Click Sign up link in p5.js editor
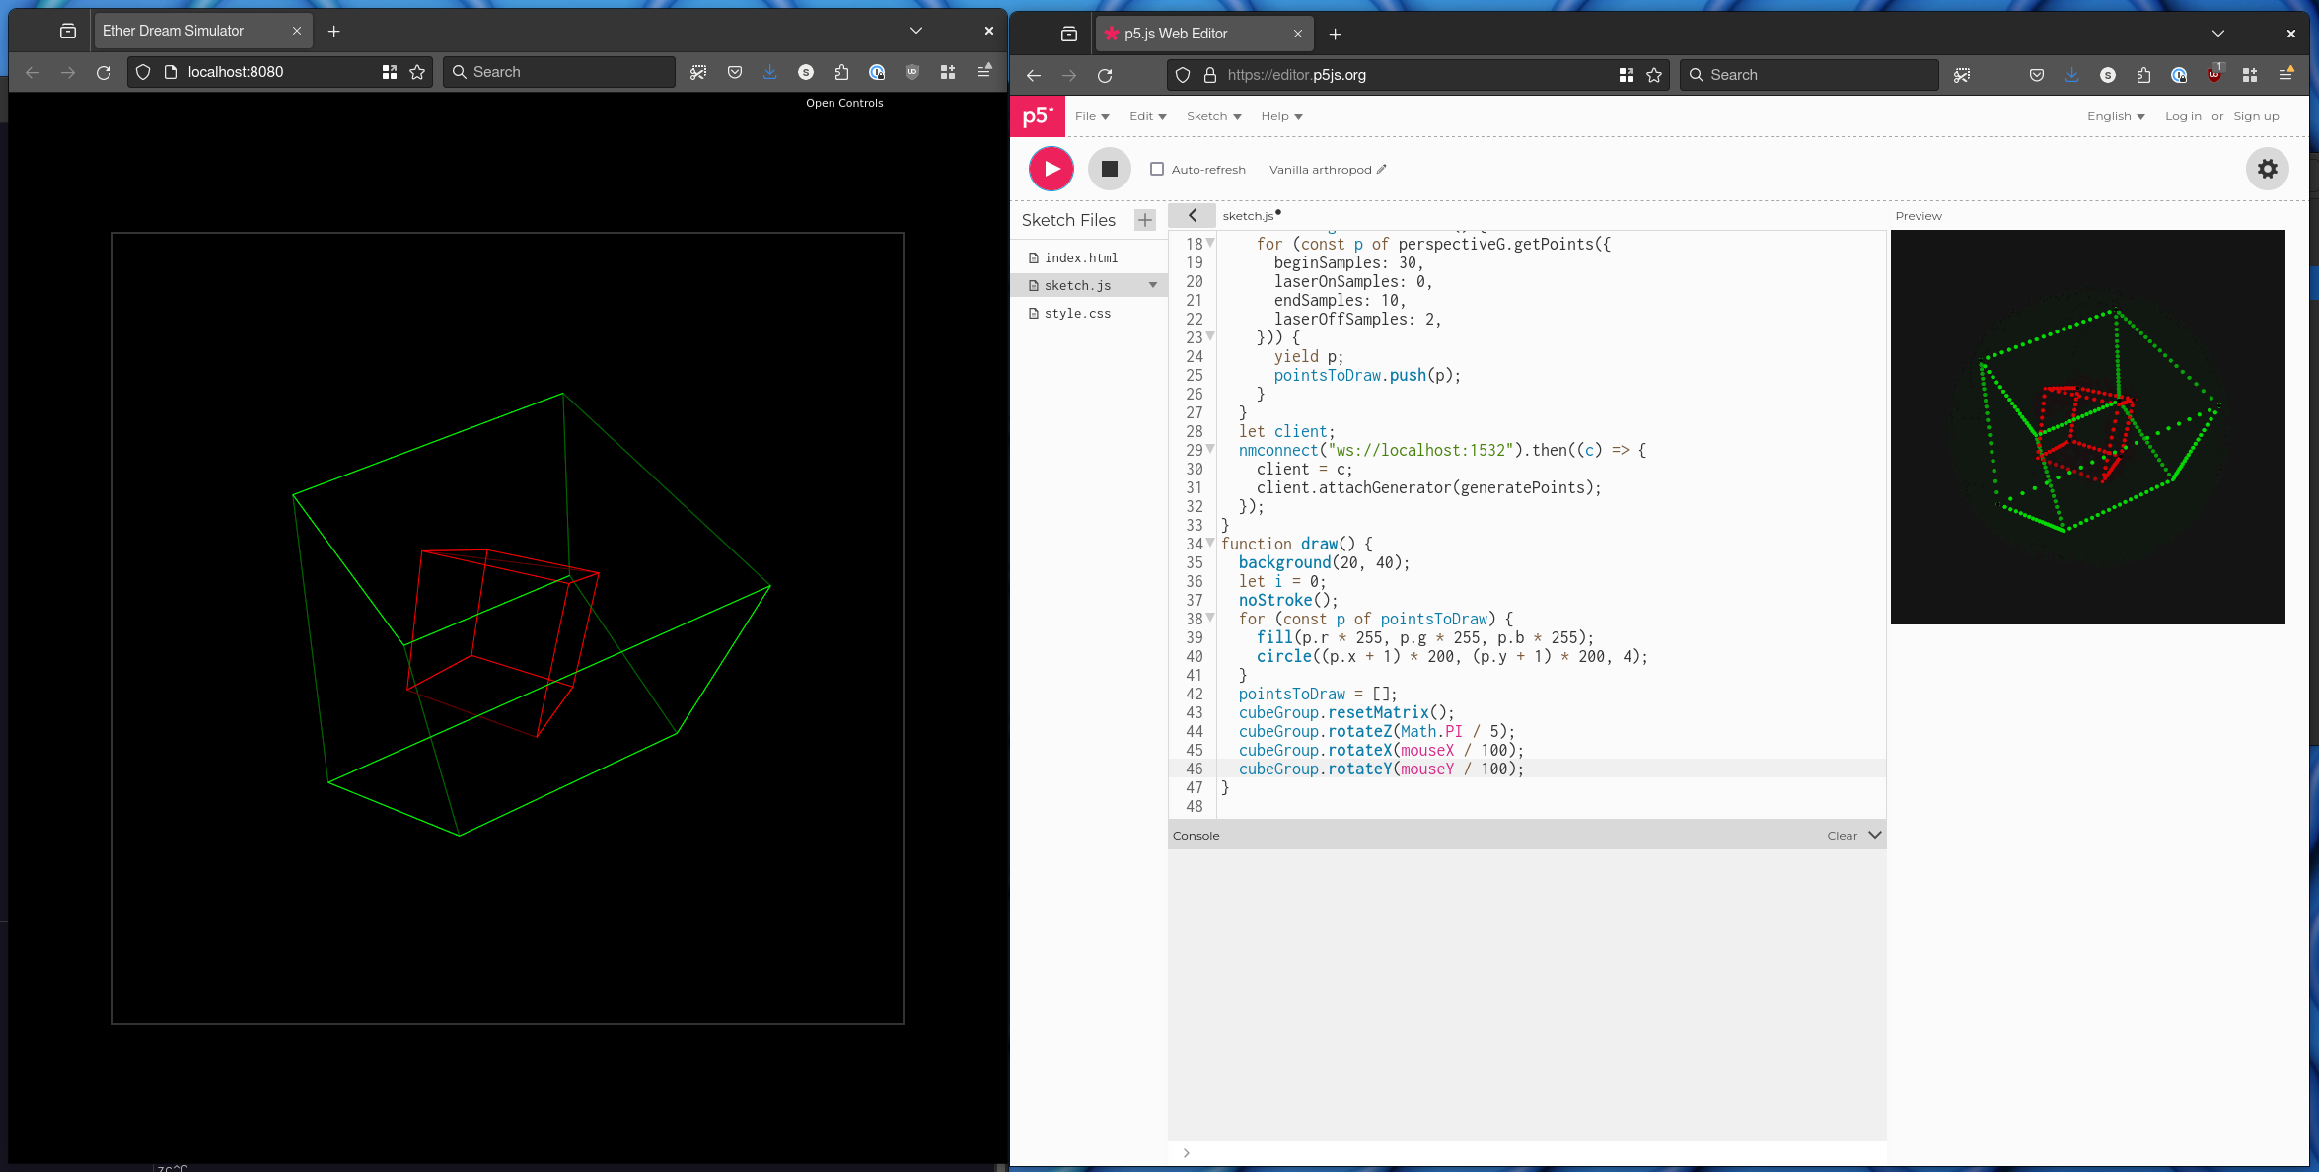The image size is (2319, 1172). [x=2258, y=115]
